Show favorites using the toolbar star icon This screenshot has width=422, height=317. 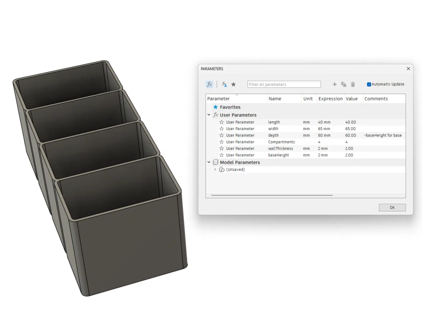pyautogui.click(x=234, y=84)
